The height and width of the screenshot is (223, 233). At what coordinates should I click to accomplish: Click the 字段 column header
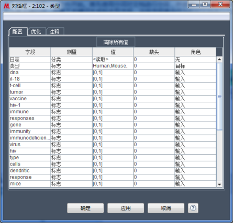(x=30, y=52)
